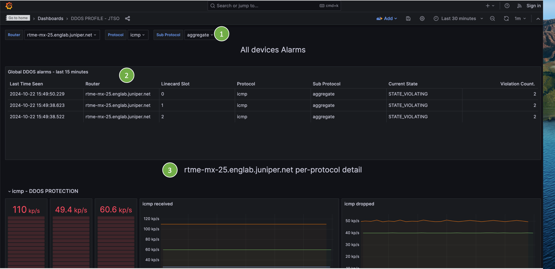The width and height of the screenshot is (555, 269).
Task: Save the dashboard with the disk icon
Action: click(x=408, y=19)
